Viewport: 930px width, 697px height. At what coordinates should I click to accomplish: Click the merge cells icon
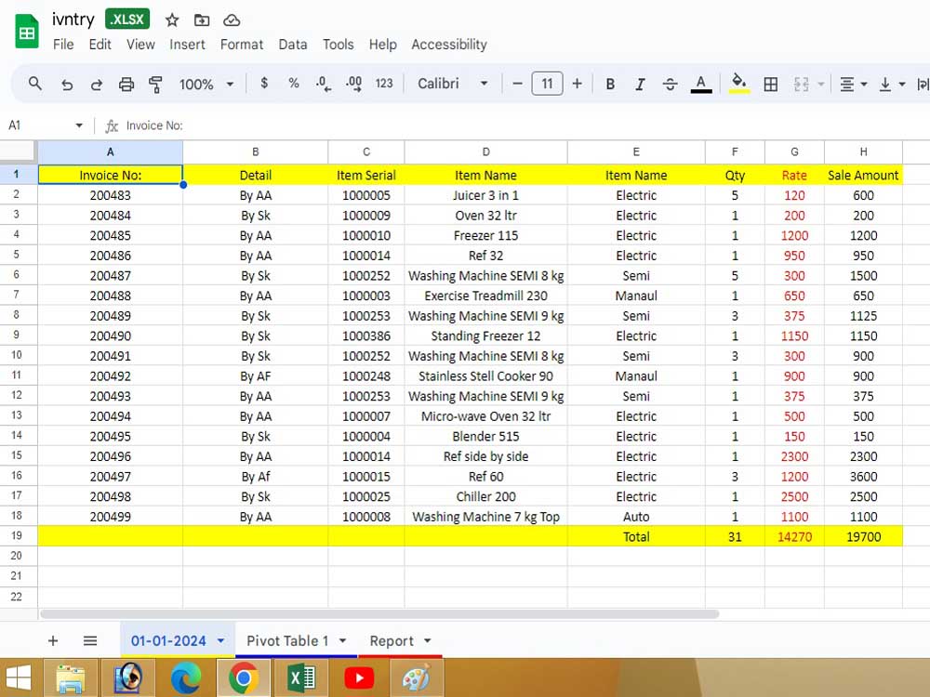tap(802, 85)
